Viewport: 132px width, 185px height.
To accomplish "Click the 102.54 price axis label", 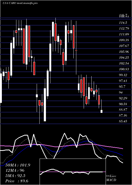I will 124,63.
